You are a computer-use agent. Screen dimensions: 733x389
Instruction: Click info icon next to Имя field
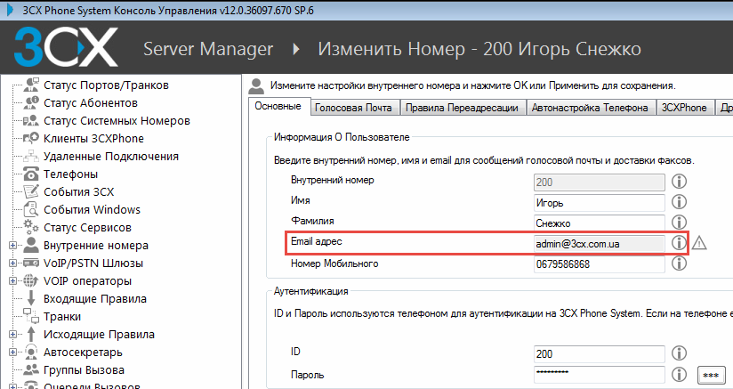[x=679, y=201]
